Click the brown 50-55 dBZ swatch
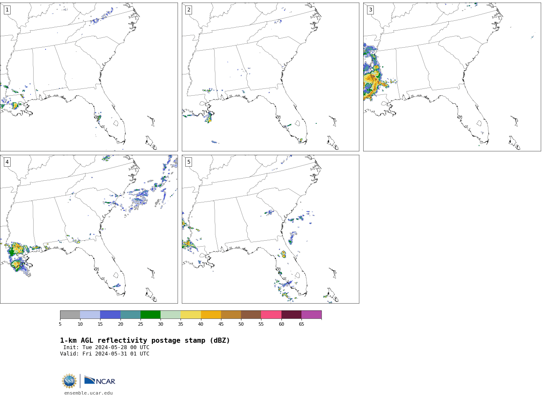The image size is (545, 398). 251,315
